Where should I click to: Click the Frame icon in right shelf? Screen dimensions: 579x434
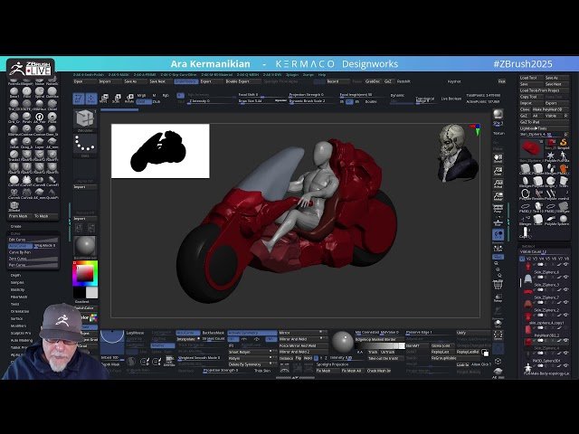[498, 335]
